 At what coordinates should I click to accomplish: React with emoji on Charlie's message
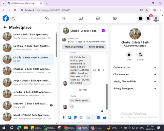pyautogui.click(x=94, y=70)
